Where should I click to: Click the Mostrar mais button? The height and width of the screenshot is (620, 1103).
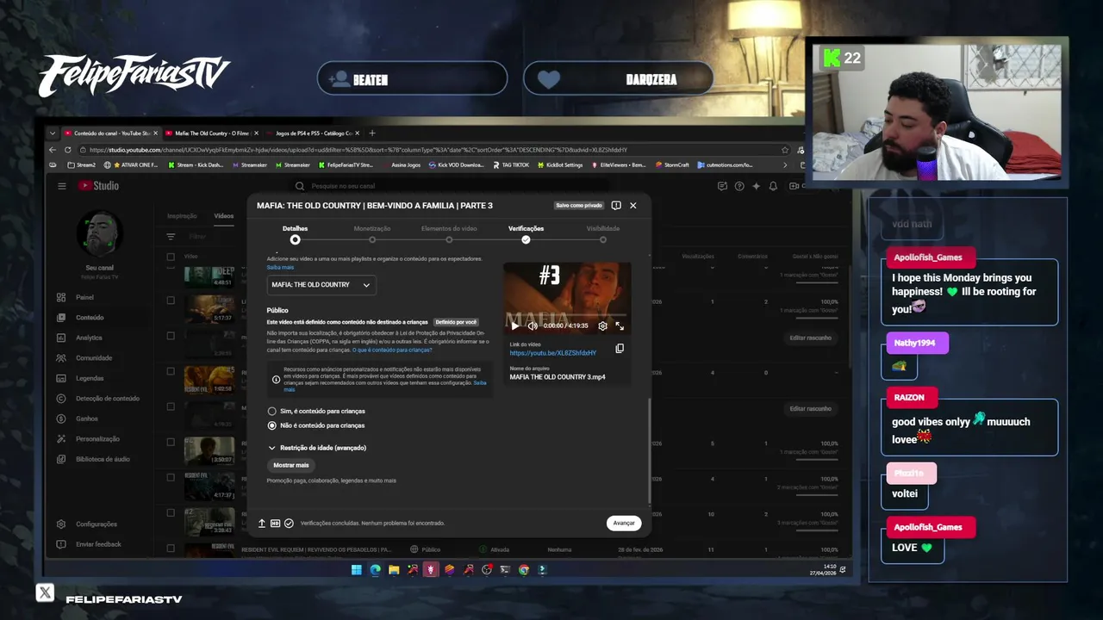pos(290,465)
